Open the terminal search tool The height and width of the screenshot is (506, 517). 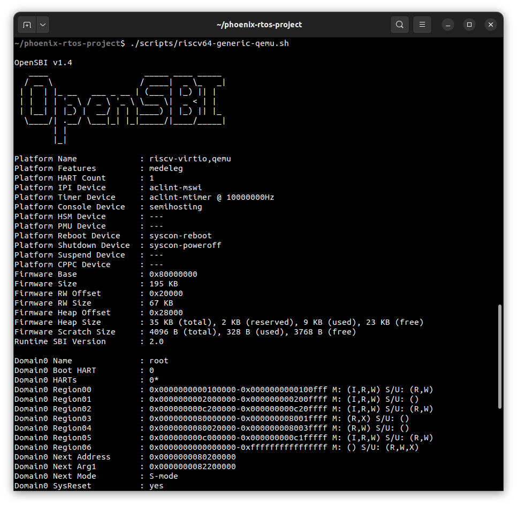tap(400, 25)
